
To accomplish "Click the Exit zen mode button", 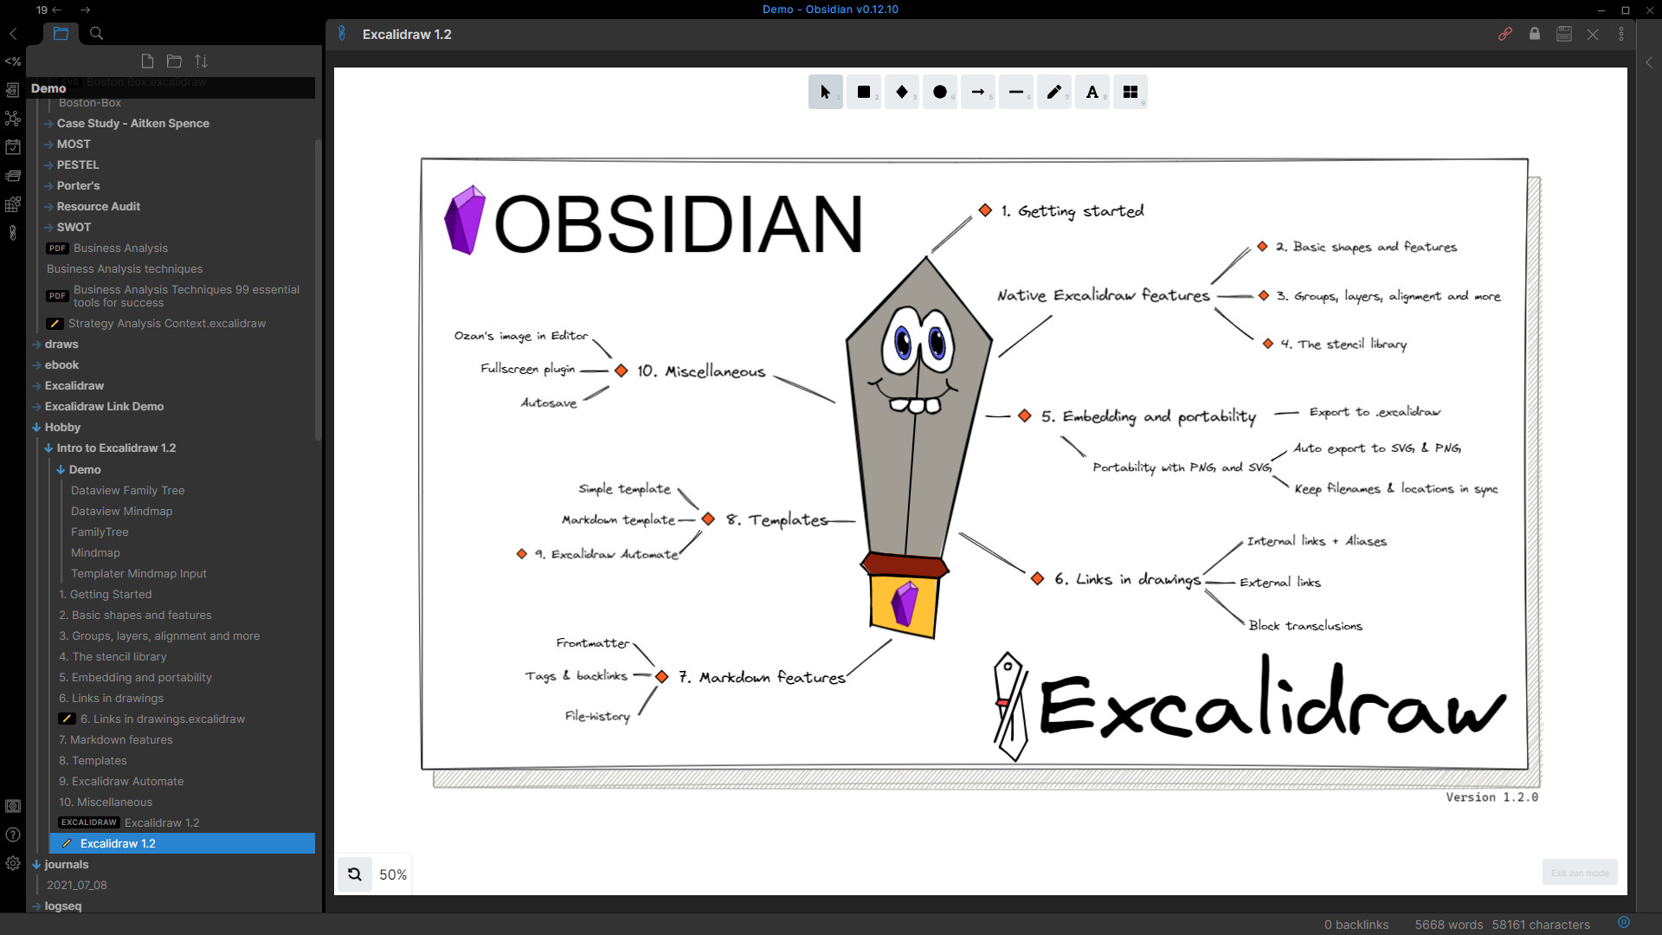I will pos(1580,873).
